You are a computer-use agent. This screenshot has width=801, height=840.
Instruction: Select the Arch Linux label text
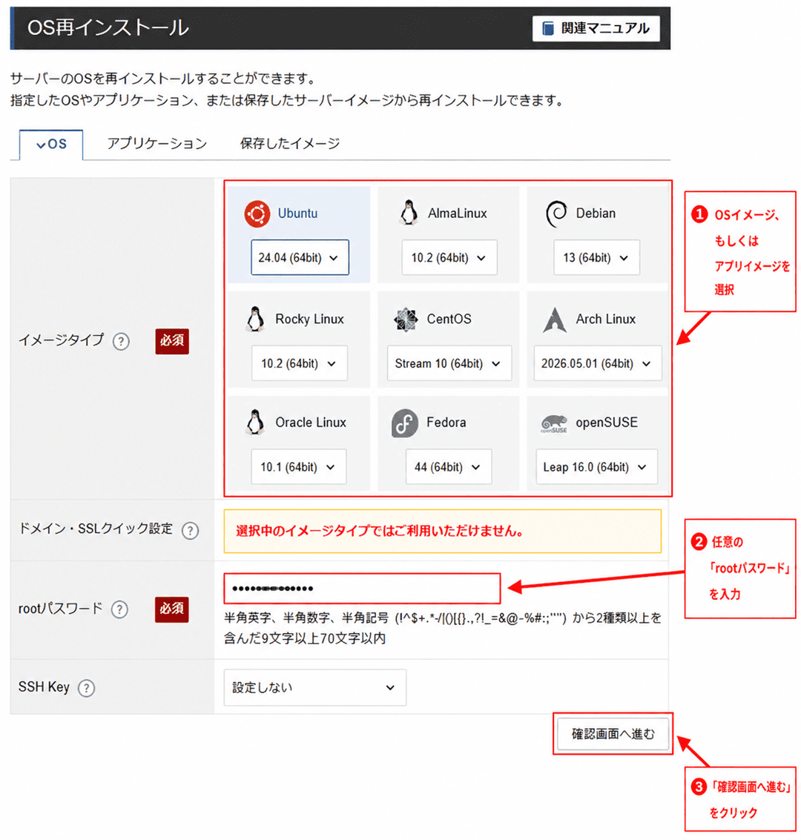(x=605, y=319)
